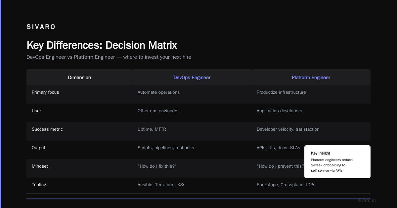Screen dimensions: 397x208
Task: Select the Dimension column header
Action: pos(79,78)
